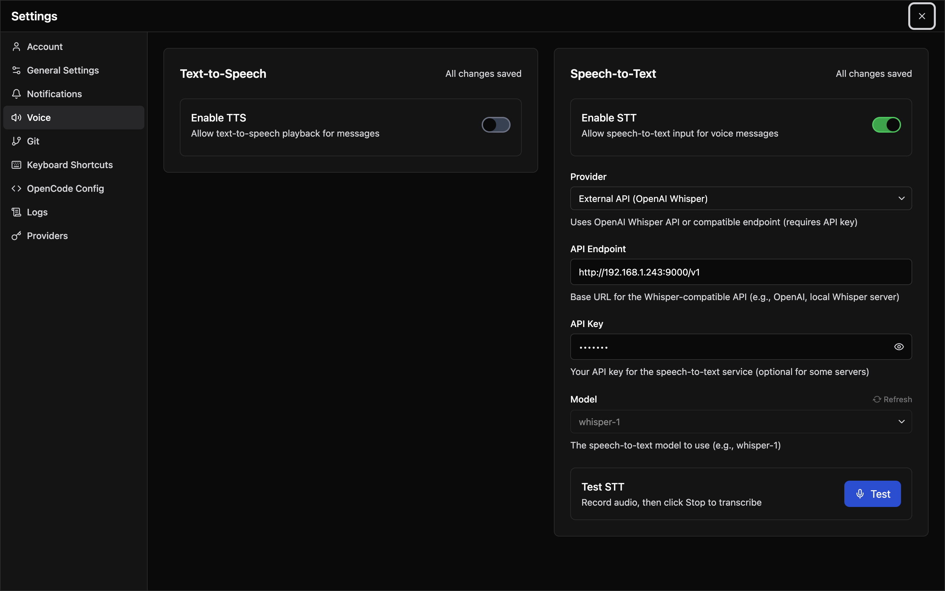Click the API Key password field
The height and width of the screenshot is (591, 945).
click(741, 347)
